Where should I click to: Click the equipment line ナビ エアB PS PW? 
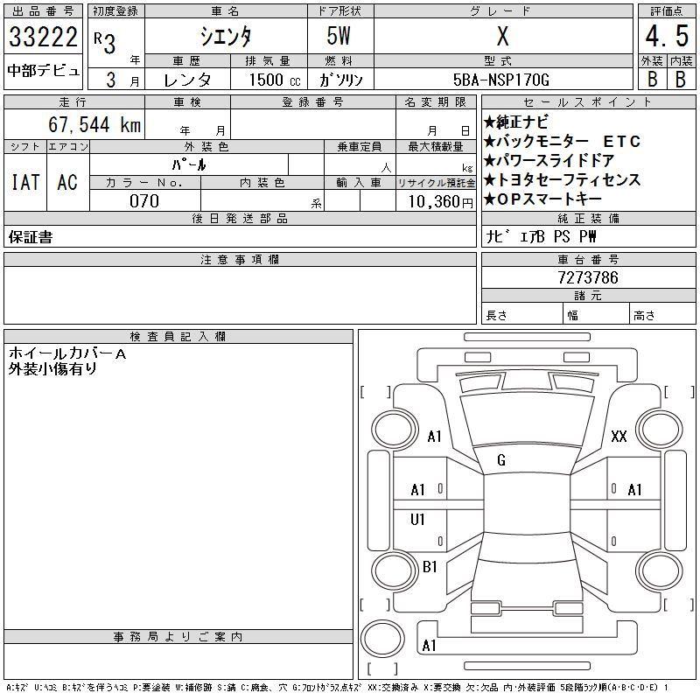click(541, 236)
